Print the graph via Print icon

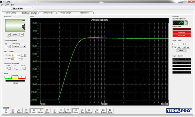click(x=97, y=110)
